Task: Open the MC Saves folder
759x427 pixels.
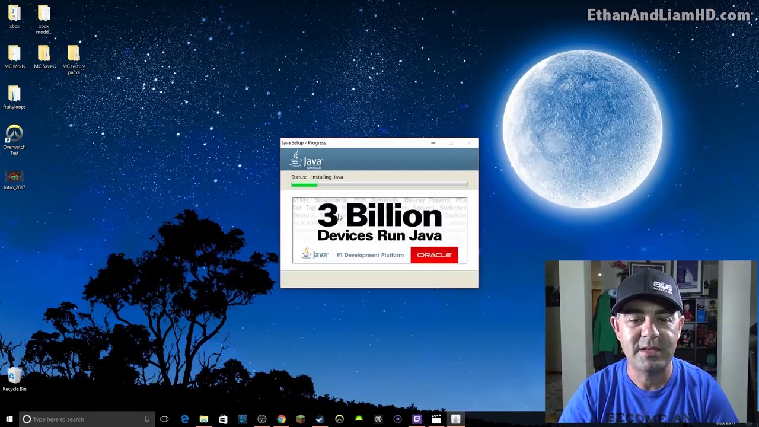Action: [44, 57]
